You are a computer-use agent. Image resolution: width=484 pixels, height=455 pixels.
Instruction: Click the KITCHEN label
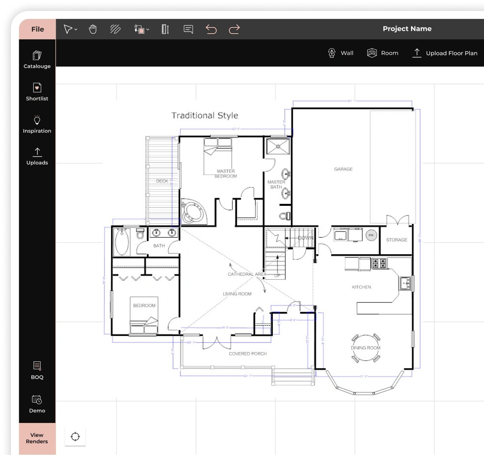point(362,287)
